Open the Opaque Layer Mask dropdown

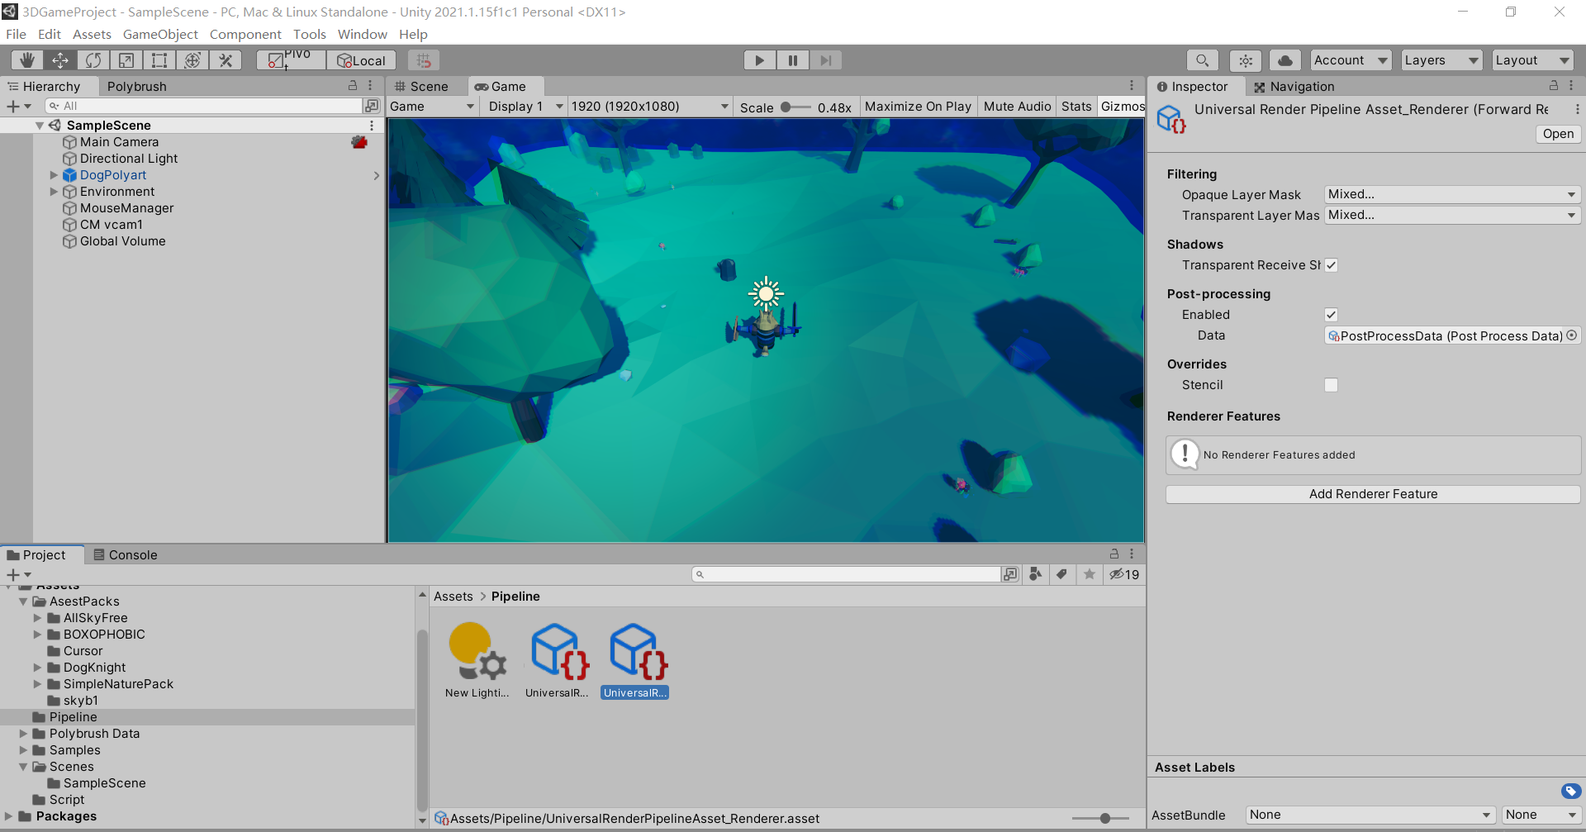coord(1451,194)
